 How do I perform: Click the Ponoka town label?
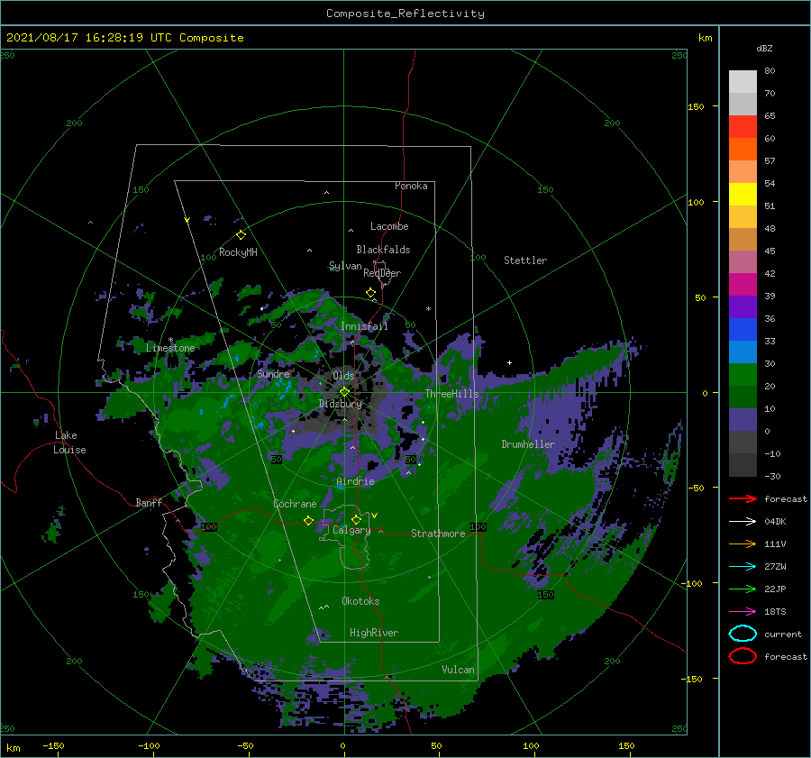pyautogui.click(x=411, y=186)
